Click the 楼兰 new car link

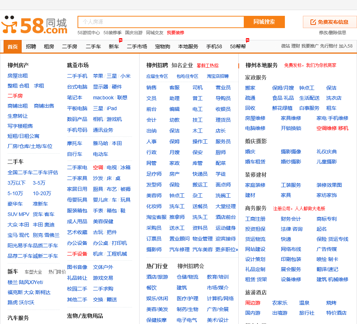pyautogui.click(x=13, y=282)
